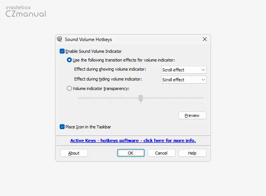Open the Active Keys hotkeys software link
The height and width of the screenshot is (196, 266).
[133, 141]
